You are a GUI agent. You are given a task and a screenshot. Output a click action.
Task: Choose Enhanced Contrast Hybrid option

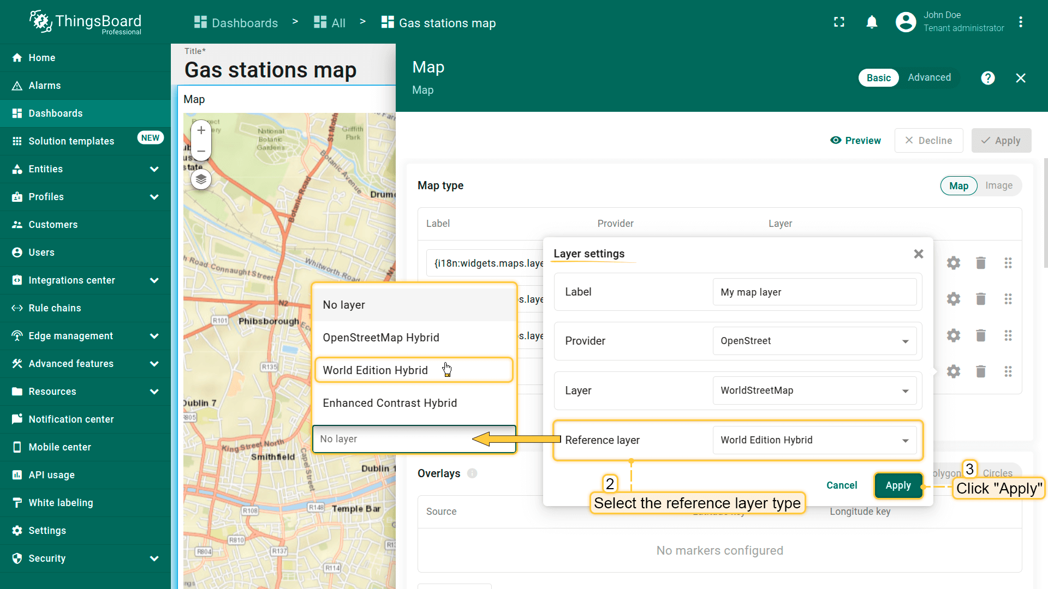pos(390,403)
